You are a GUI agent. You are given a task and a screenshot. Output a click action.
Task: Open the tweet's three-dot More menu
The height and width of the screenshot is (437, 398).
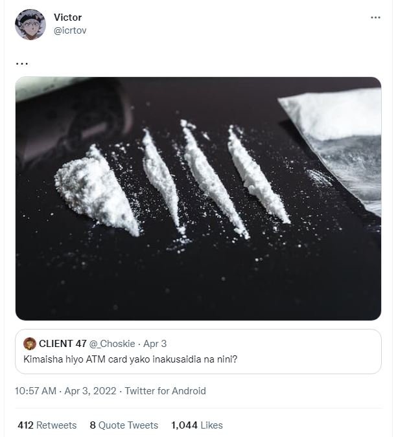coord(375,17)
